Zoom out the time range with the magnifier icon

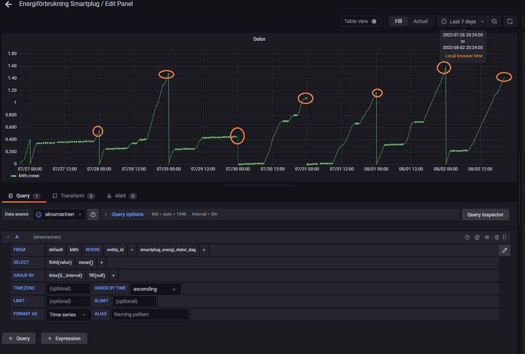tap(494, 21)
